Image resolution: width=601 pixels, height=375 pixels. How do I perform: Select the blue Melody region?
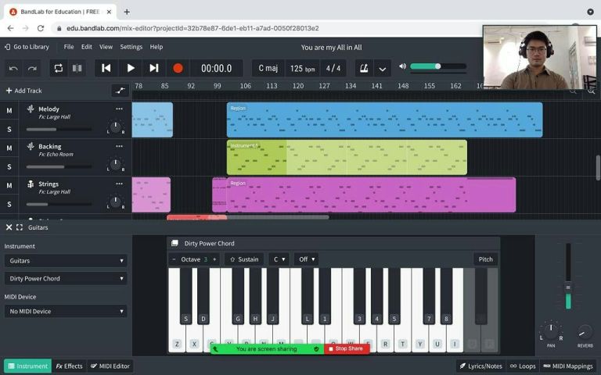click(384, 120)
